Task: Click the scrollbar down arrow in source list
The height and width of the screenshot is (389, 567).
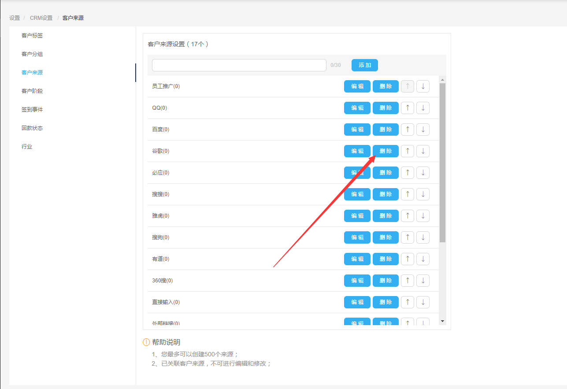Action: [442, 321]
